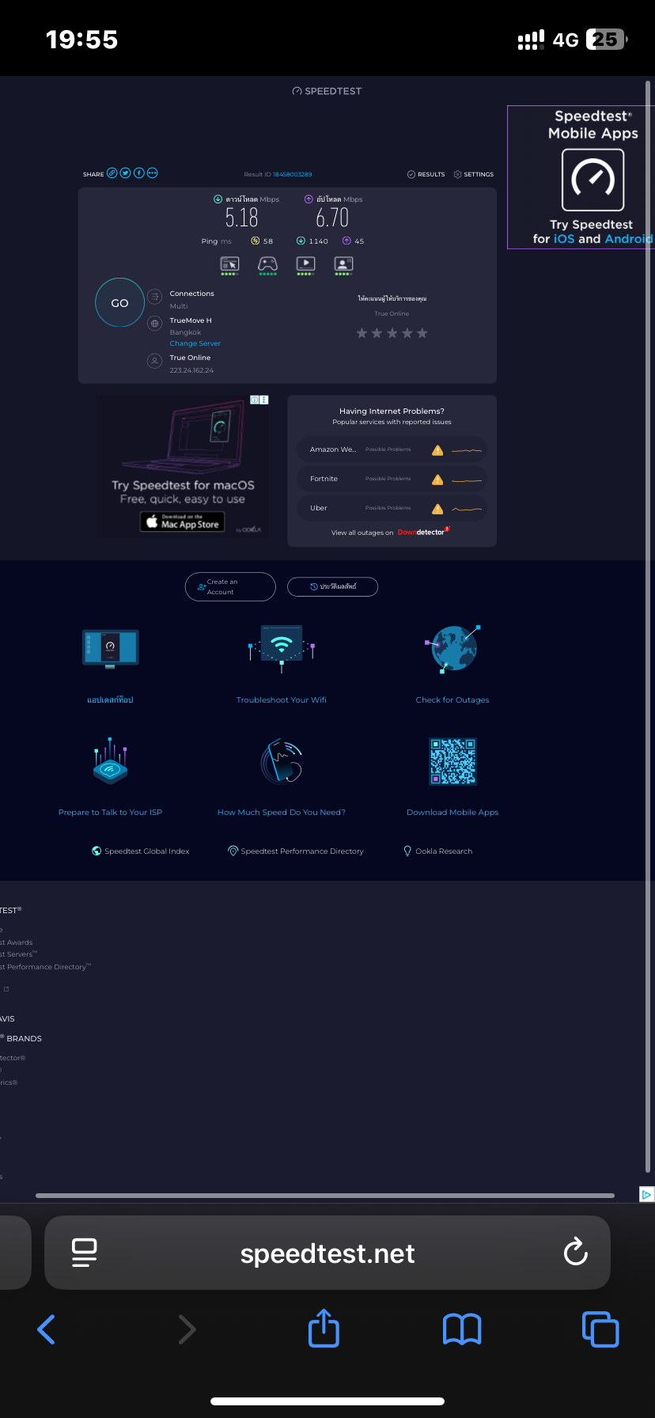This screenshot has width=655, height=1418.
Task: Open the Speedtest Mobile Apps ad banner
Action: coord(581,177)
